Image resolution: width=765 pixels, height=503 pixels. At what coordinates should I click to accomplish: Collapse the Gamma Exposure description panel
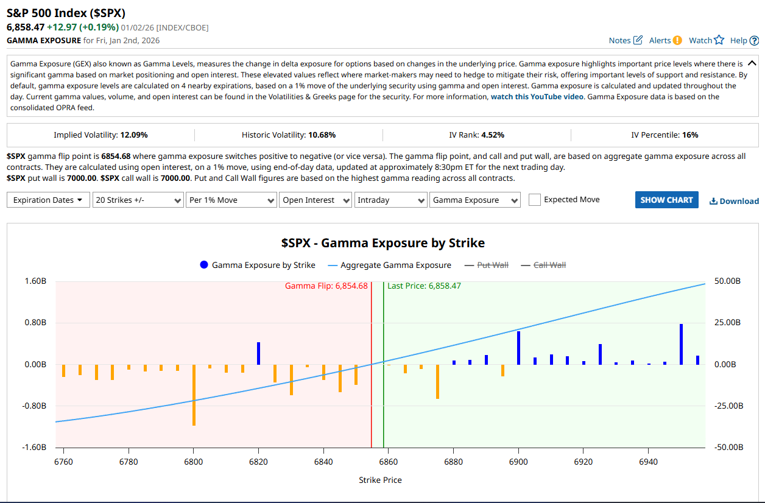click(x=752, y=63)
